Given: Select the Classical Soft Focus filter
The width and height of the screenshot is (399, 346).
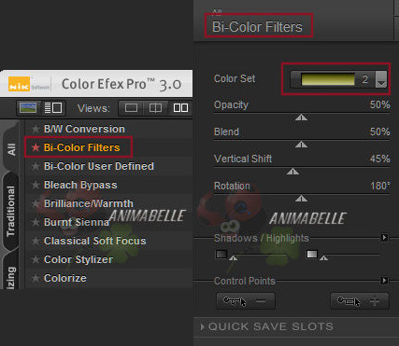Looking at the screenshot, I should tap(95, 241).
